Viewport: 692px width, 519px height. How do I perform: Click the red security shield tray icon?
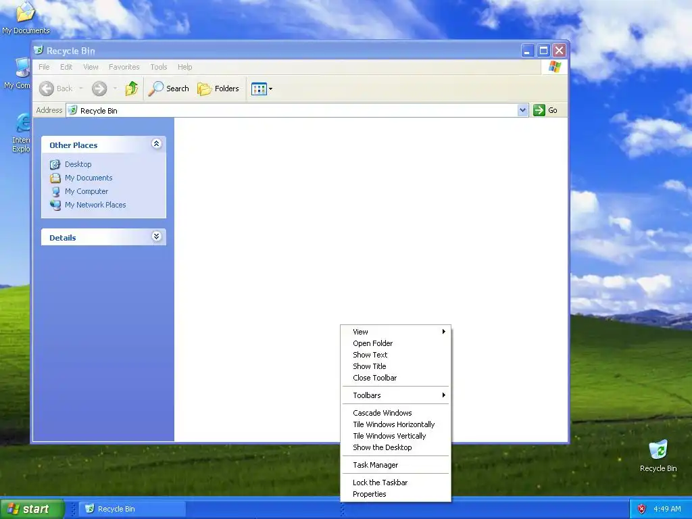point(641,510)
